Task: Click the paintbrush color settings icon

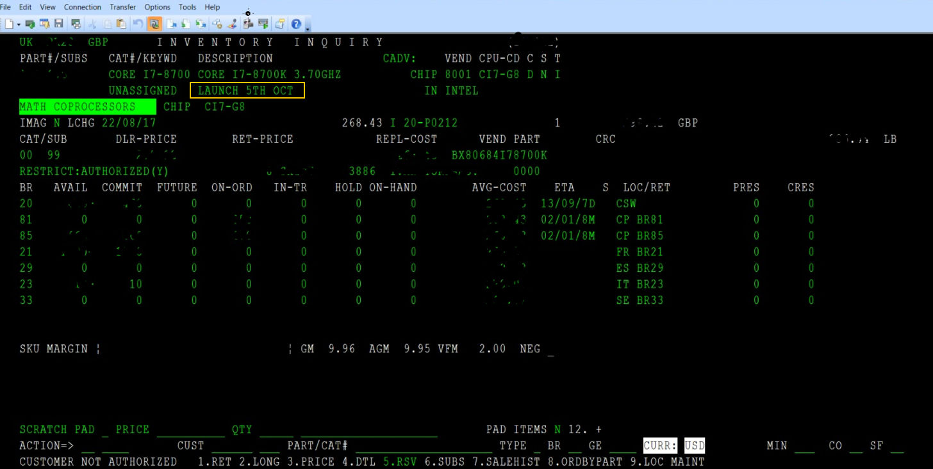Action: point(232,24)
